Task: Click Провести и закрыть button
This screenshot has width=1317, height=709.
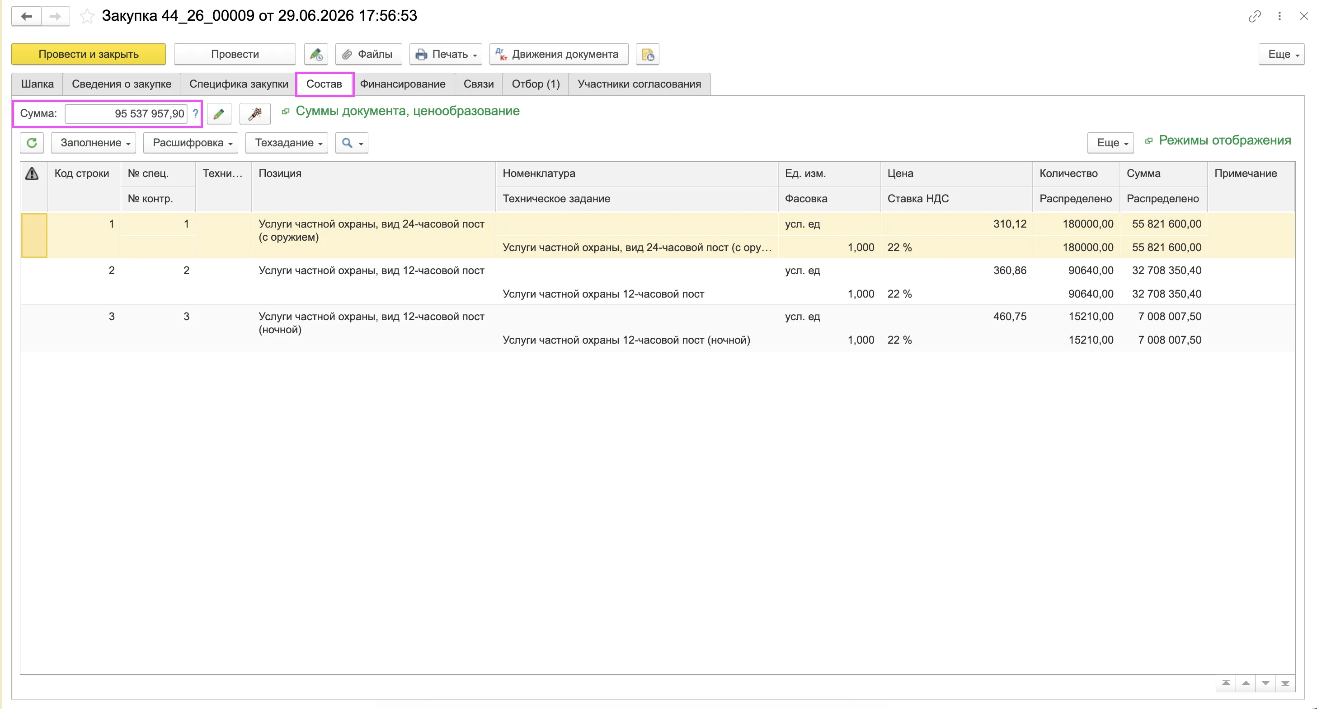Action: point(89,54)
